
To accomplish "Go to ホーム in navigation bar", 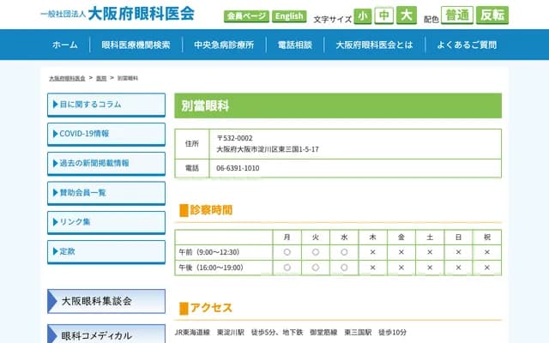I will click(64, 45).
